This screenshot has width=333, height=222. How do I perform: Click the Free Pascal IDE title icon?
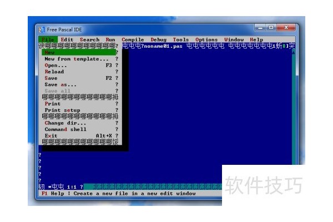(x=42, y=29)
